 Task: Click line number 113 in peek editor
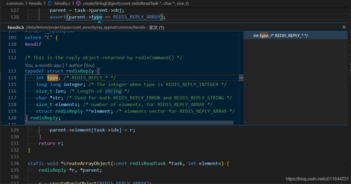(12, 71)
